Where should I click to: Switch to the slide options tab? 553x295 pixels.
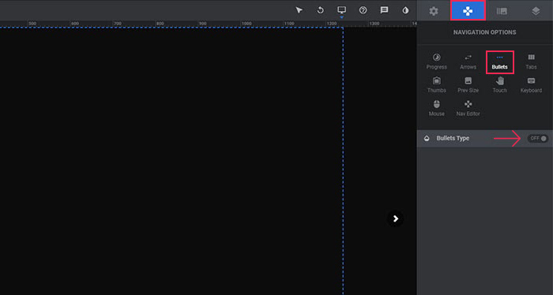(502, 11)
